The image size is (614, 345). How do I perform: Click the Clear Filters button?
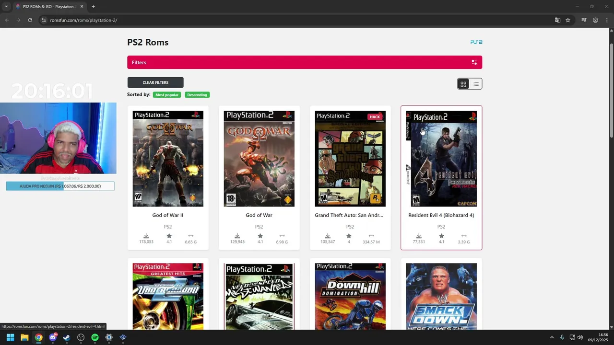tap(155, 82)
